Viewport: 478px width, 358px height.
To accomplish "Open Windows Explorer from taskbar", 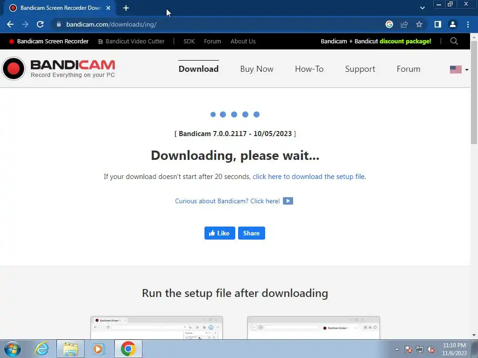I will point(70,349).
